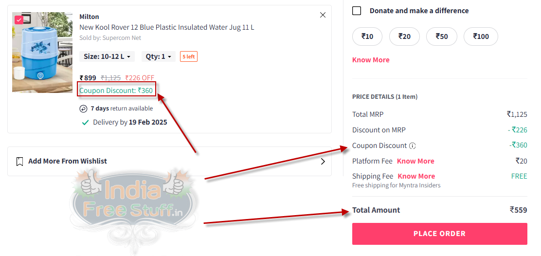
Task: Open Know More next to Shipping Fee
Action: pos(416,176)
